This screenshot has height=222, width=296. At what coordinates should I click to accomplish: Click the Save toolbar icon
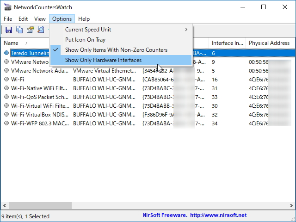9,30
